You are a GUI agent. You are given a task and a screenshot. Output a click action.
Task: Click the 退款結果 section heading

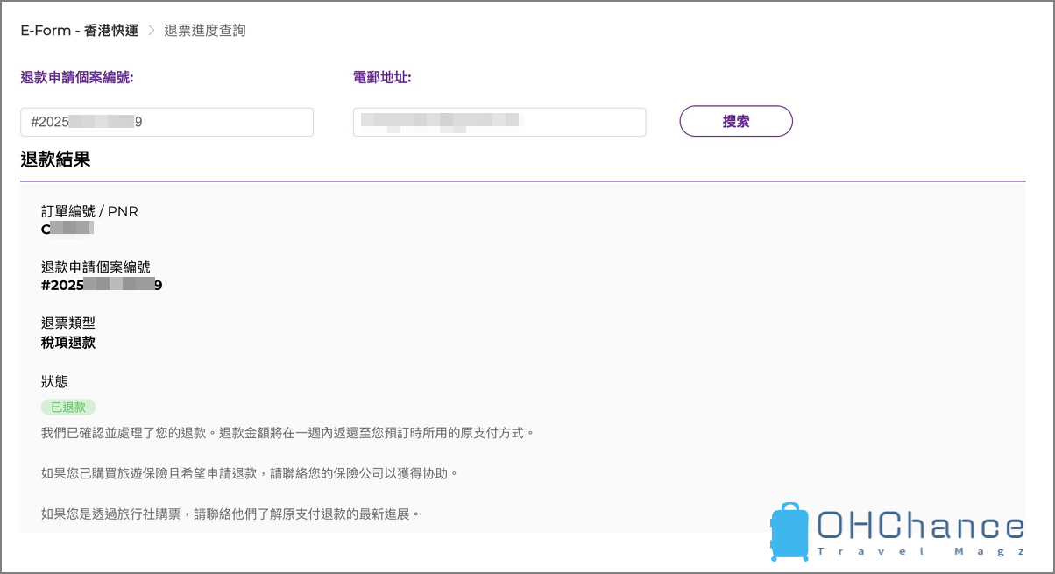55,159
